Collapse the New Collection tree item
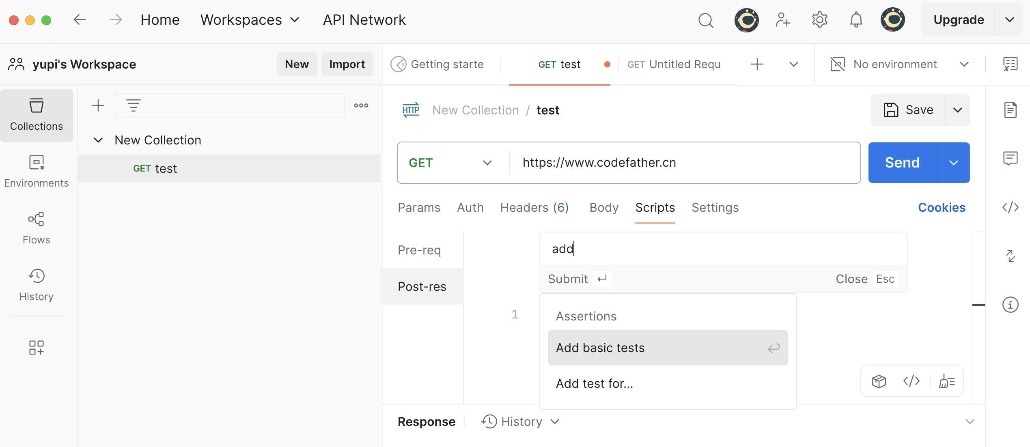This screenshot has width=1030, height=447. [x=98, y=140]
